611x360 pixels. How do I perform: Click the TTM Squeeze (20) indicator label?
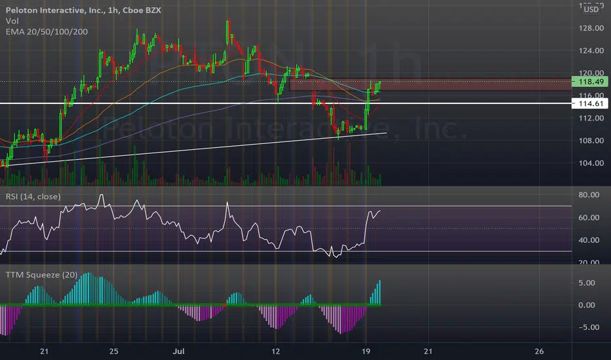[41, 275]
